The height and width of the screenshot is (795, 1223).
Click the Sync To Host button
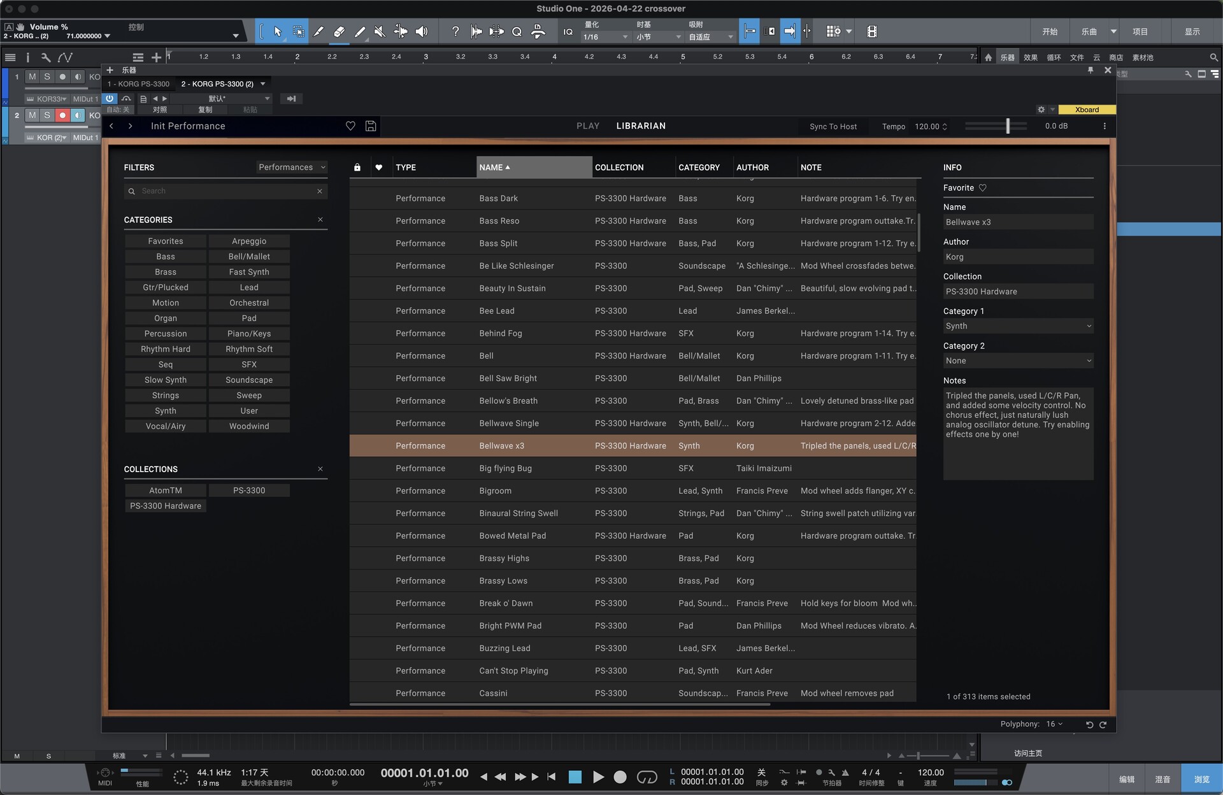[833, 127]
